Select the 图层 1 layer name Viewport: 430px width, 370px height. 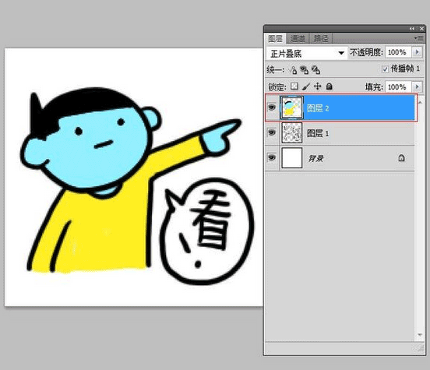point(318,133)
